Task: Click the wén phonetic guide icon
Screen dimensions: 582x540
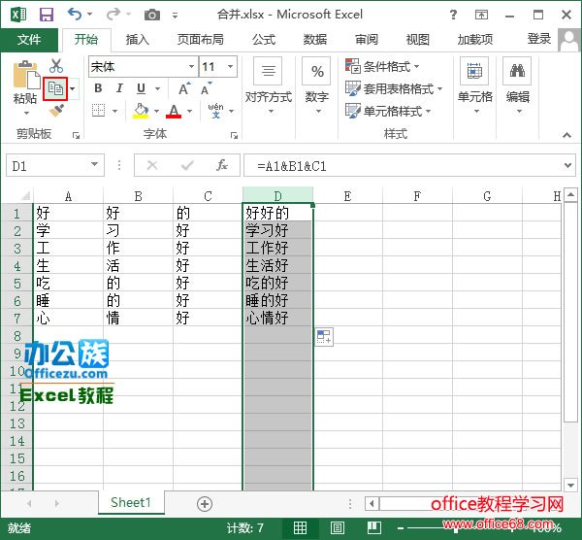Action: 215,111
